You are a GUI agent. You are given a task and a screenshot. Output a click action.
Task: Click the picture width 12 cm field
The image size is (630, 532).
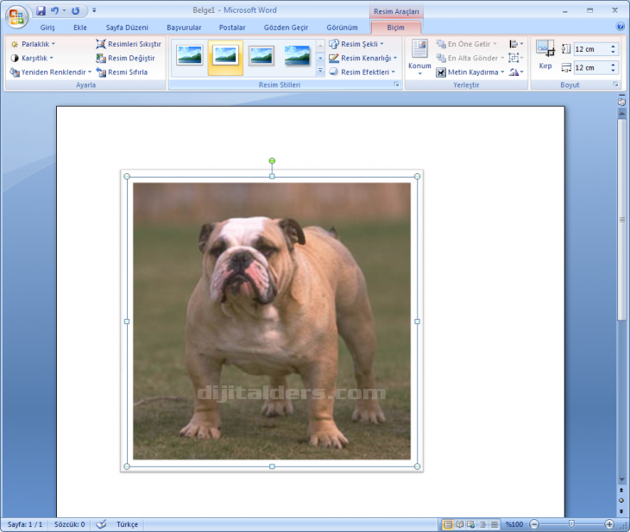(x=591, y=67)
